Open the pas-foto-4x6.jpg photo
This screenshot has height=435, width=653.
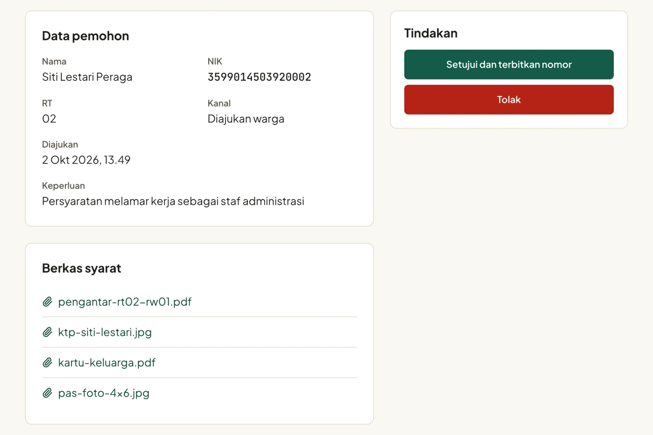[x=104, y=393]
